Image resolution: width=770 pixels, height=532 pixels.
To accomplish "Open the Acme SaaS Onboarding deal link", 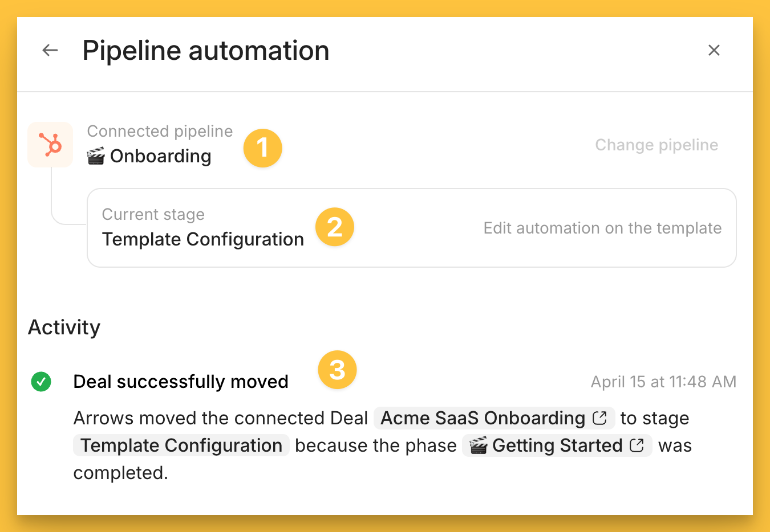I will pyautogui.click(x=483, y=418).
